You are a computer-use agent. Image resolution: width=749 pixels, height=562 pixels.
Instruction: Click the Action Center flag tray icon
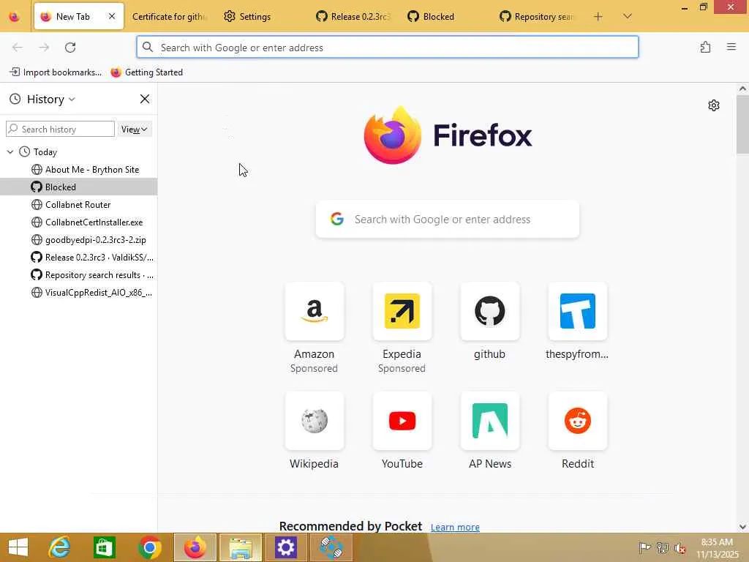pyautogui.click(x=644, y=547)
